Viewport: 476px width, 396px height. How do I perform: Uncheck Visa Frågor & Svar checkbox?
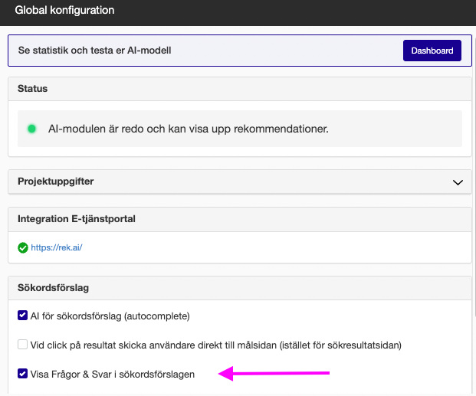[22, 374]
